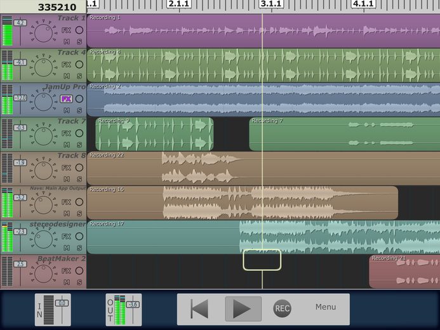Mute Track 4
The image size is (440, 330).
pyautogui.click(x=67, y=76)
